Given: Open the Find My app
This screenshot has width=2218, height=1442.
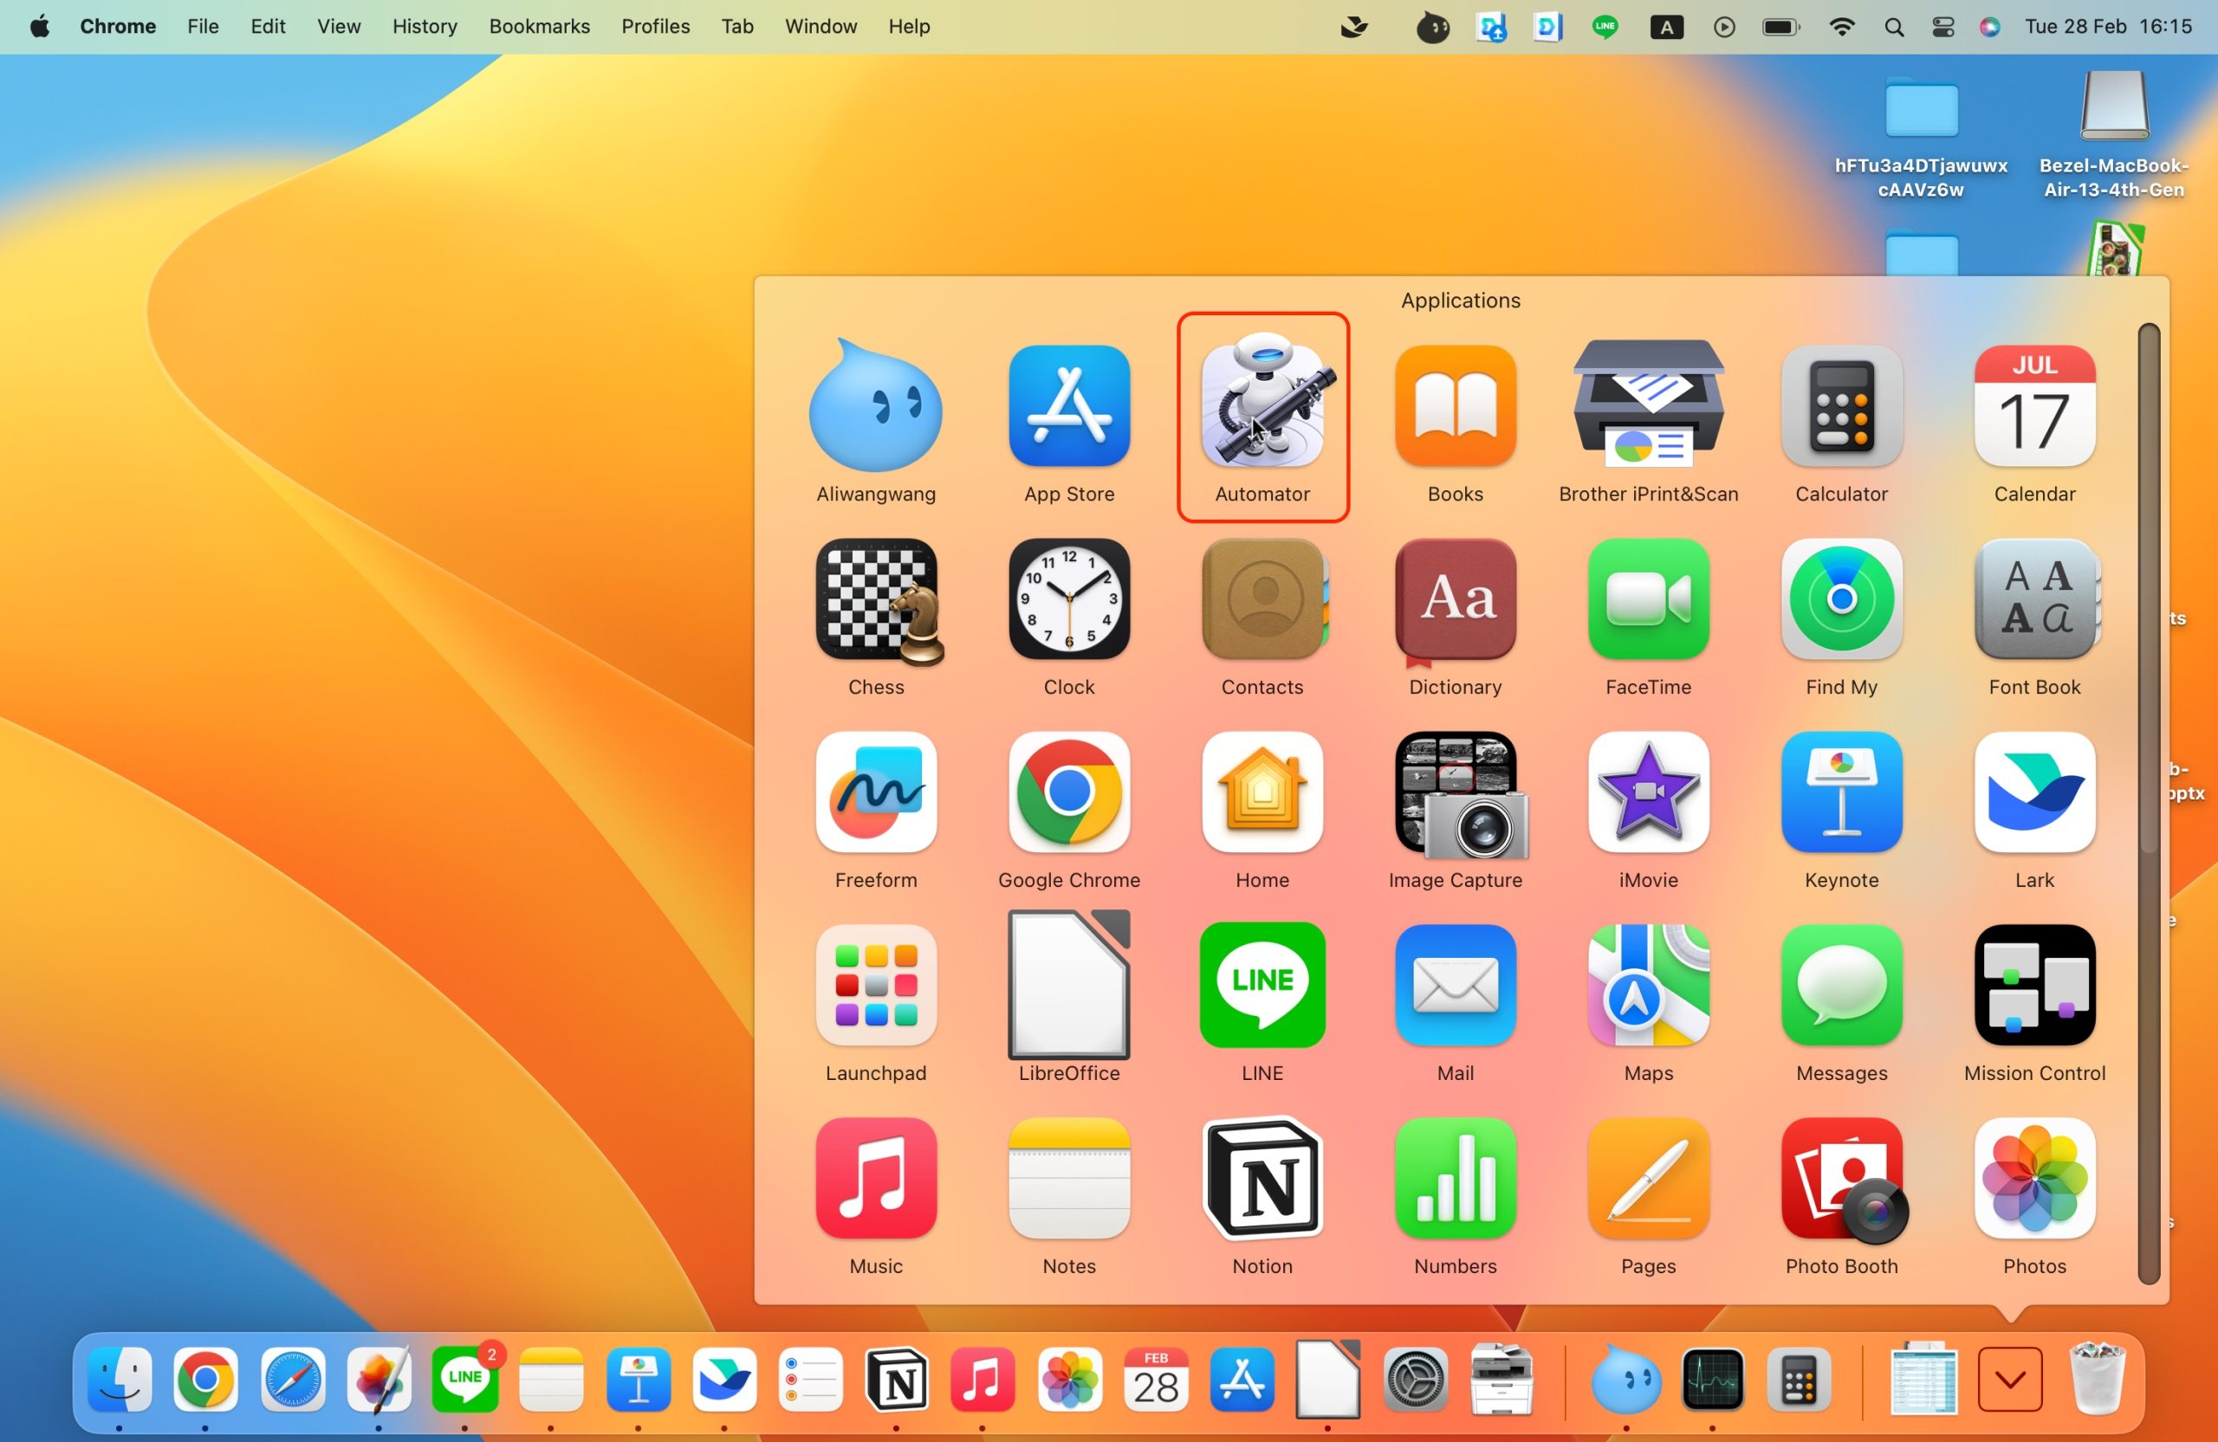Looking at the screenshot, I should coord(1840,601).
